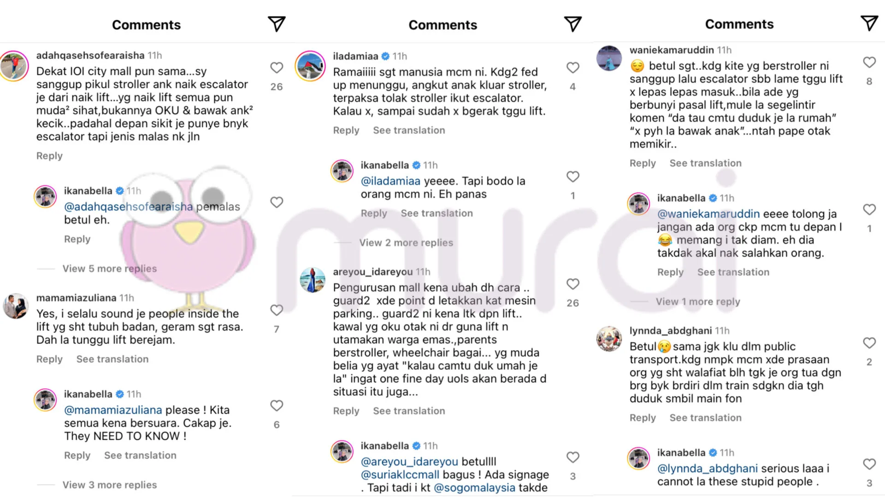See translation of areyou_idareyou's comment

click(x=409, y=410)
